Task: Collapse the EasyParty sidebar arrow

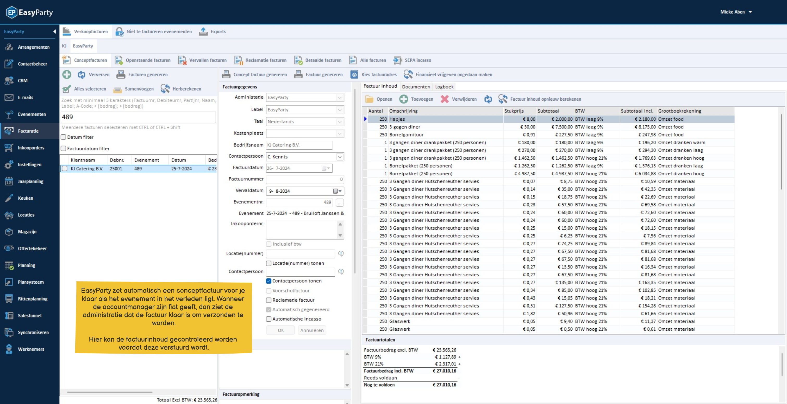Action: pyautogui.click(x=54, y=31)
